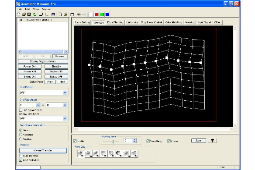Click the Next status page button
This screenshot has width=255, height=170.
point(62,82)
